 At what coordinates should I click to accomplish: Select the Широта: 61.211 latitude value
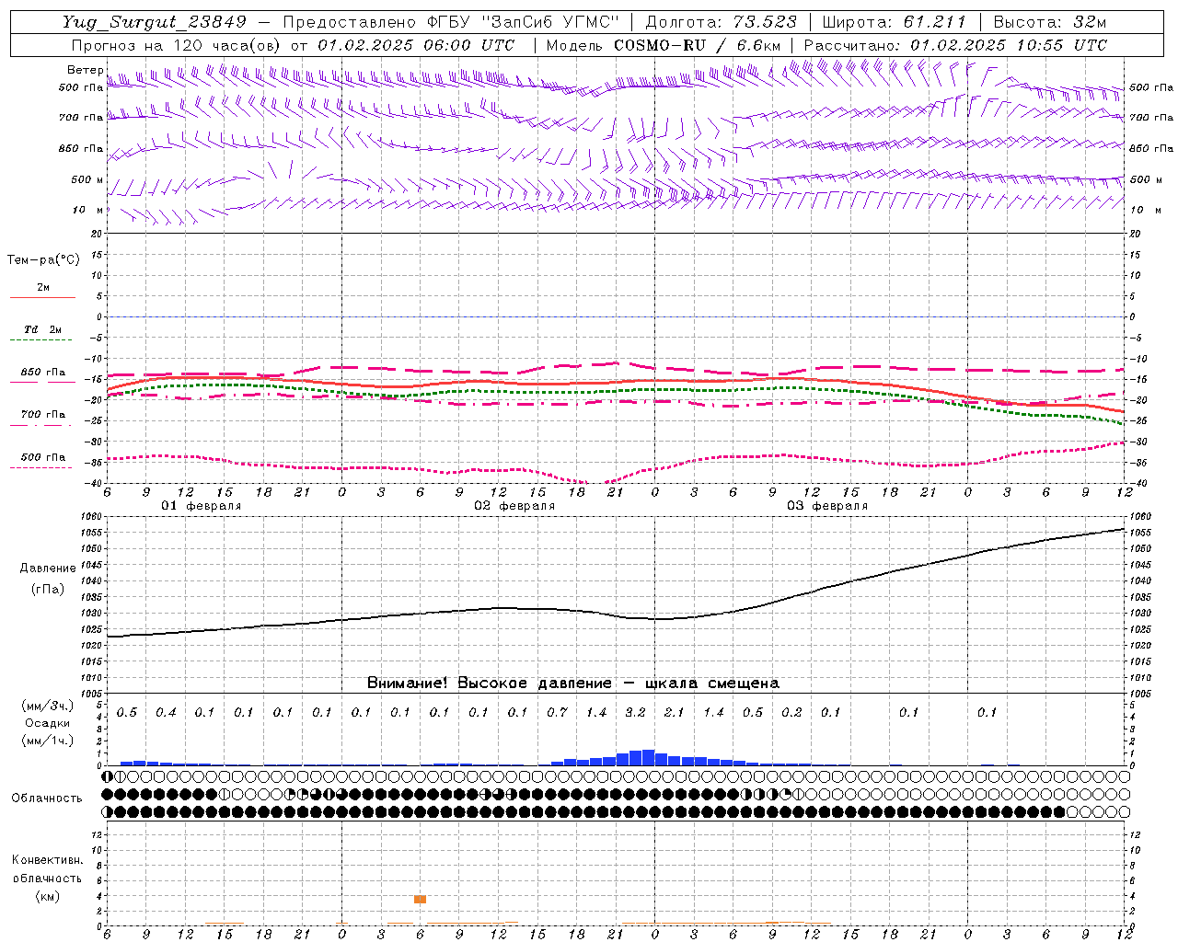click(x=894, y=23)
